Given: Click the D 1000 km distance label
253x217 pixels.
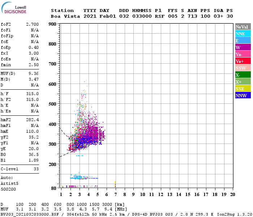Looking at the screenshot, I should pyautogui.click(x=81, y=204).
